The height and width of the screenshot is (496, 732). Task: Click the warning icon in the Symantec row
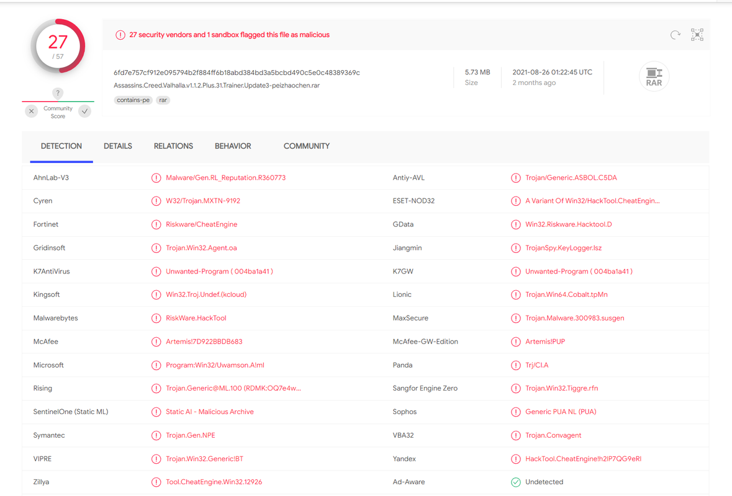(156, 436)
